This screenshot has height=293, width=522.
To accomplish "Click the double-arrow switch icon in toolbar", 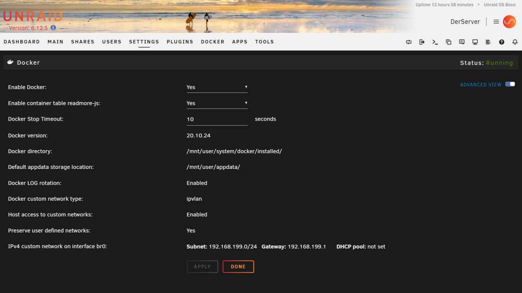I will (x=409, y=42).
